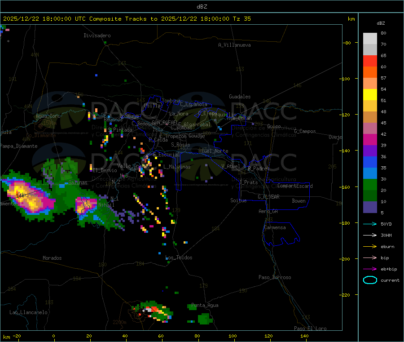Pick the bright yellow swatch in dBZ scale
Viewport: 404px width, 342px height.
(370, 95)
